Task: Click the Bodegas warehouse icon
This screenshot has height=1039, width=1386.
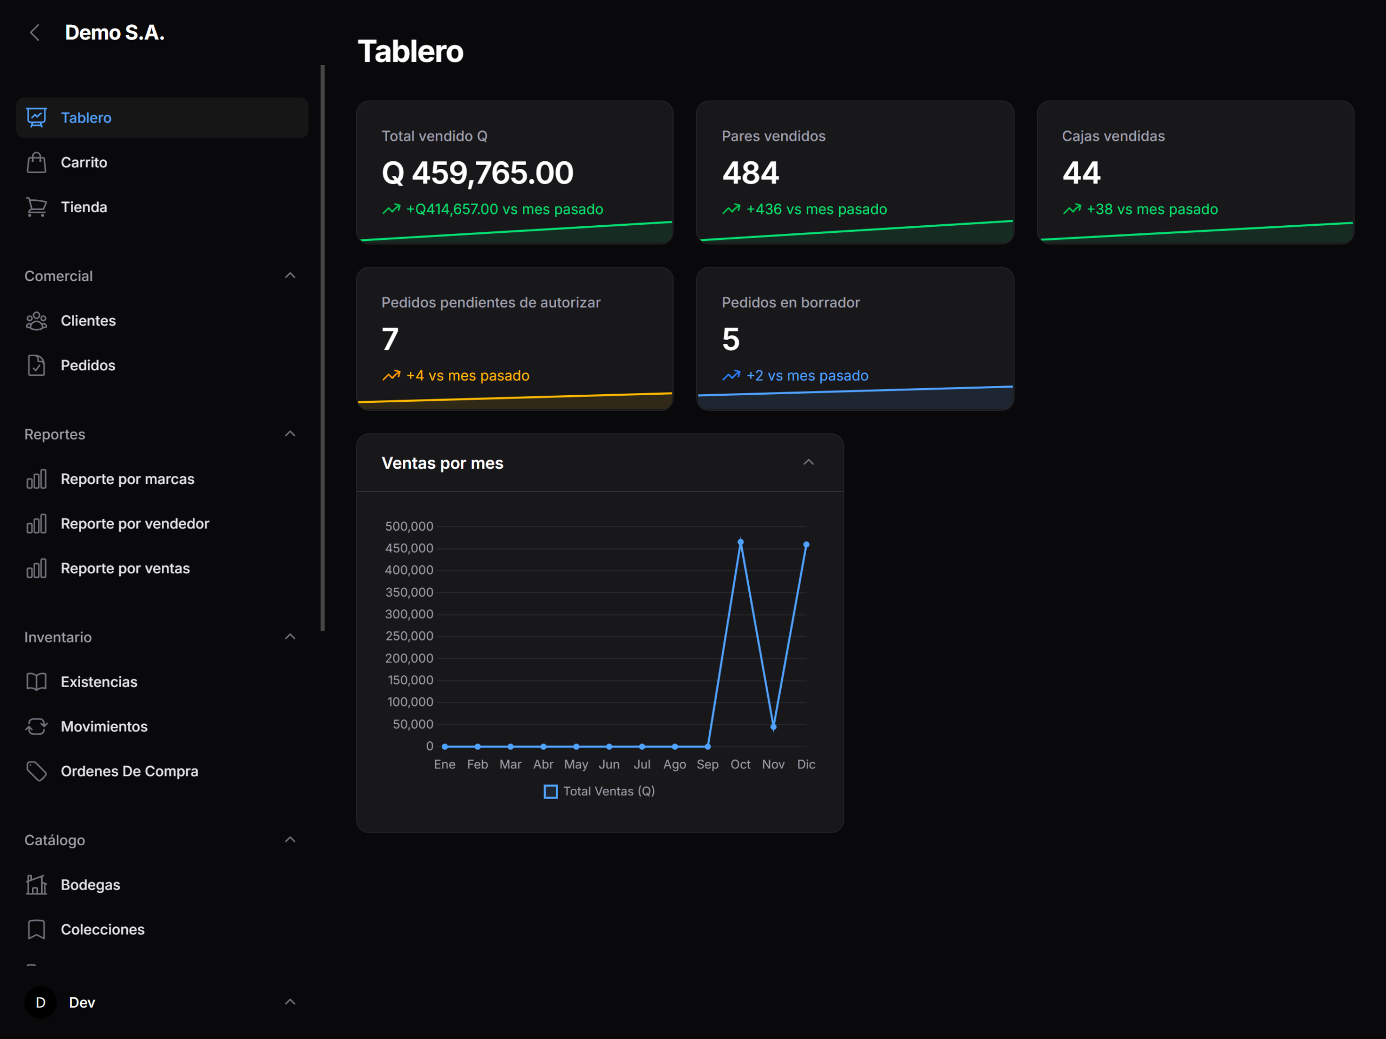Action: coord(36,885)
